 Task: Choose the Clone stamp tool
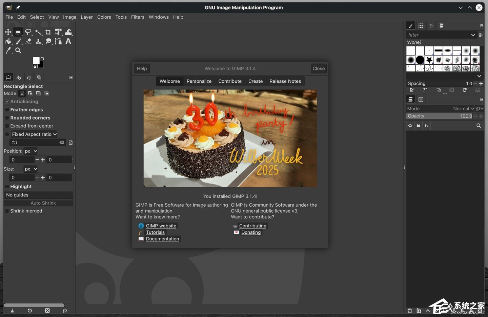coord(38,41)
